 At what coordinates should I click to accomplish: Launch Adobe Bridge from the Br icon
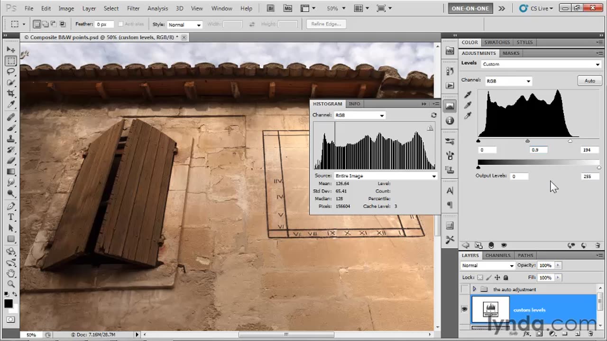(271, 8)
